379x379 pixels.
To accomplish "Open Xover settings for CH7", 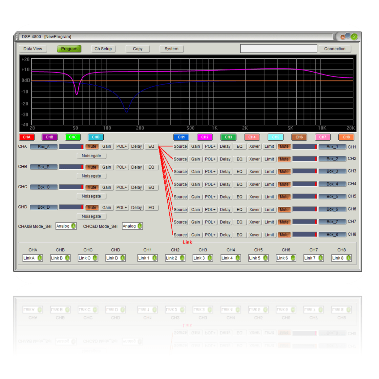I will point(254,222).
